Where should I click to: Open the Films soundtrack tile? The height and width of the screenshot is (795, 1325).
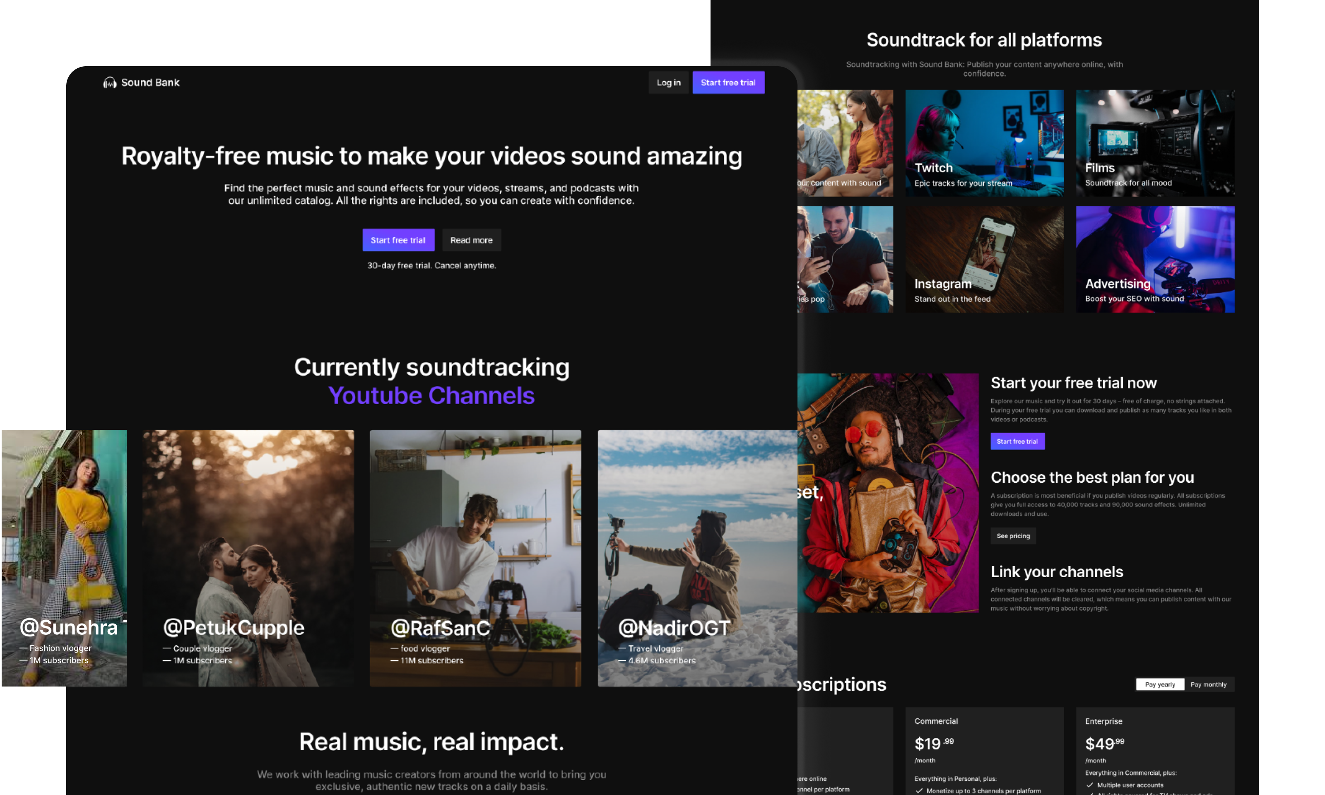[1155, 143]
